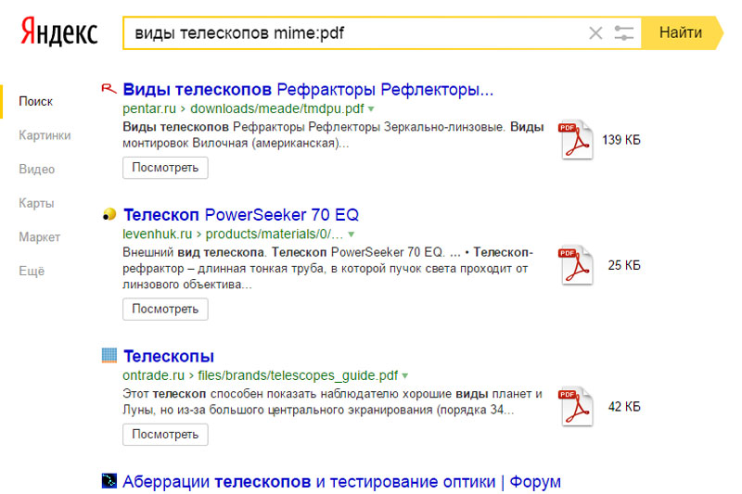Viewport: 742px width, 494px height.
Task: Expand the Ещё menu item
Action: pos(32,271)
